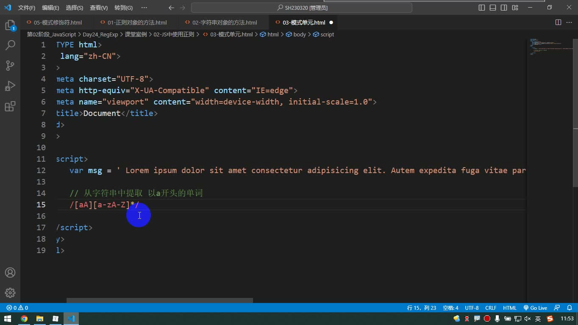Open the 选择(S) menu
The image size is (578, 325).
coord(75,8)
